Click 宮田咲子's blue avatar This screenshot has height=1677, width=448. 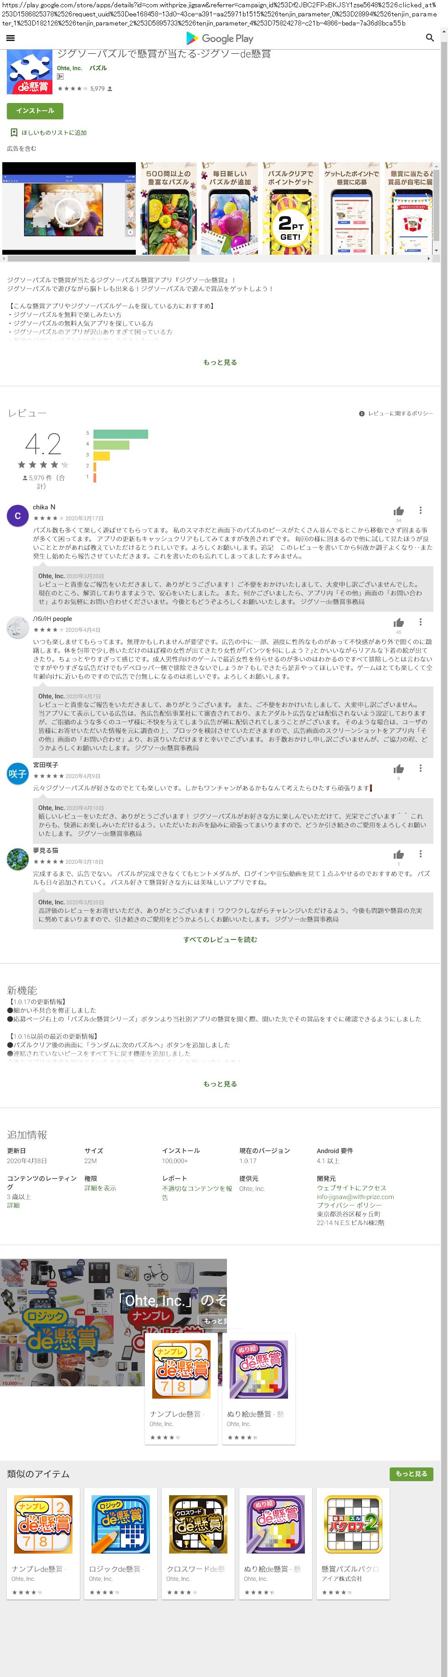(18, 774)
